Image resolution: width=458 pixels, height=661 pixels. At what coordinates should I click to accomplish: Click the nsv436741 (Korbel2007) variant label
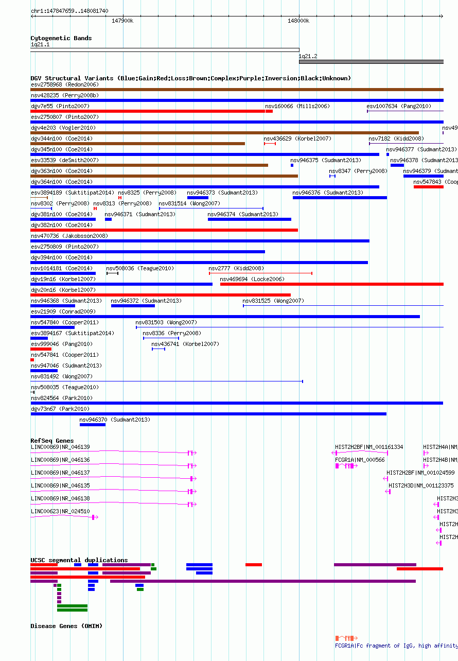point(185,344)
